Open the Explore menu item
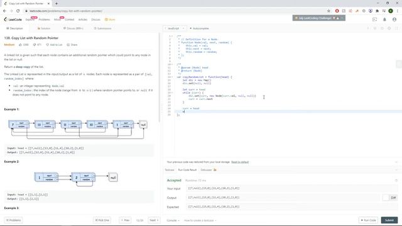 pos(30,19)
